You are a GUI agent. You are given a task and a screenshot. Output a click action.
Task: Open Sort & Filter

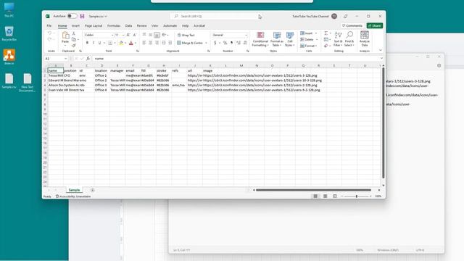(338, 39)
